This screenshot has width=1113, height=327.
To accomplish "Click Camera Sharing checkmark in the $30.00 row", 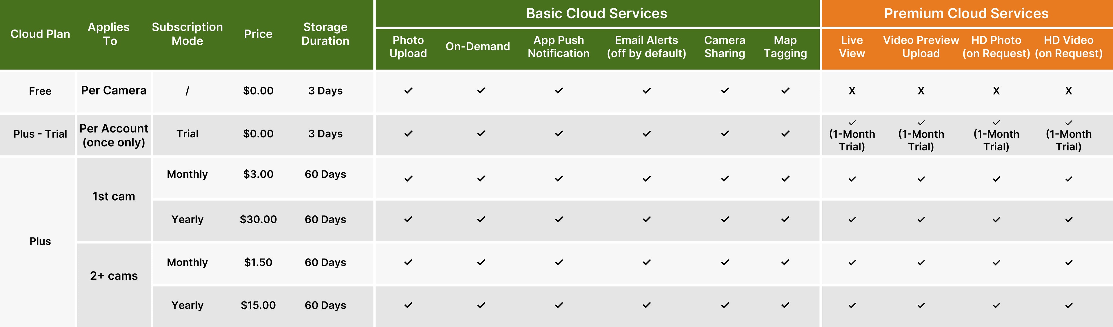I will coord(725,219).
